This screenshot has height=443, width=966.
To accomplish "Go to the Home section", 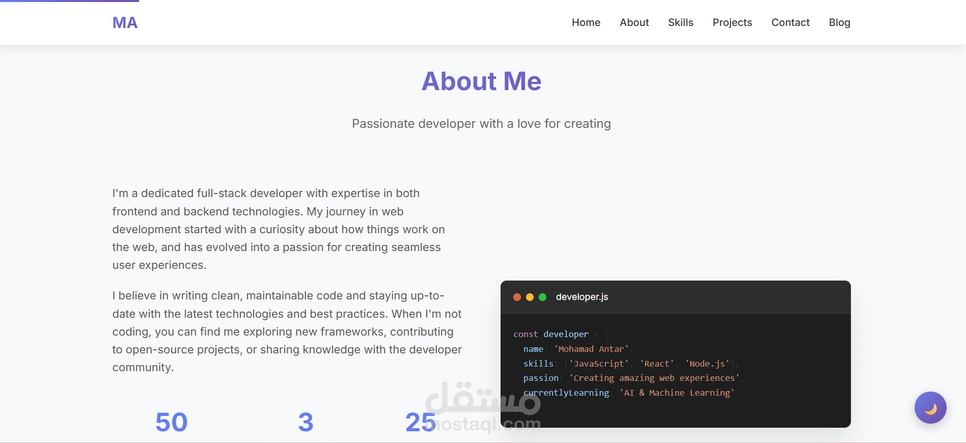I will 586,22.
